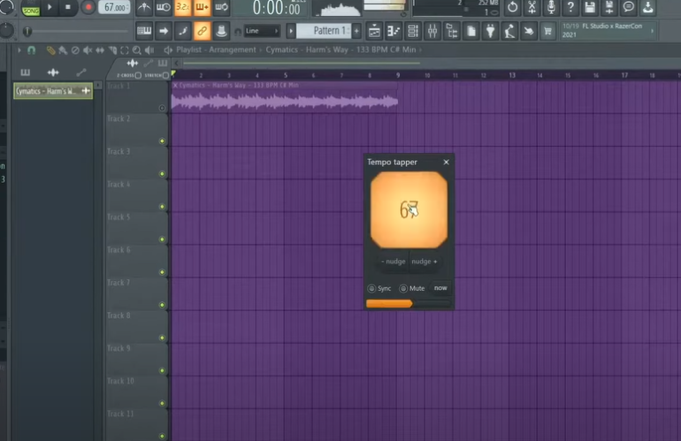This screenshot has width=681, height=441.
Task: Open the Line snap dropdown
Action: pos(262,31)
